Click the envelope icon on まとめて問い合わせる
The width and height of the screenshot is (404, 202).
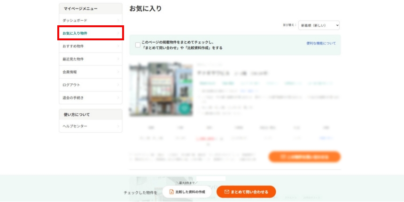click(226, 192)
